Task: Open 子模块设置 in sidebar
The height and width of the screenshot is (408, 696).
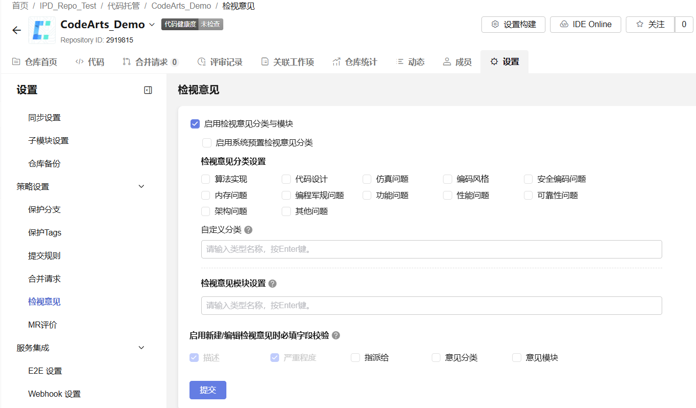Action: pyautogui.click(x=49, y=141)
